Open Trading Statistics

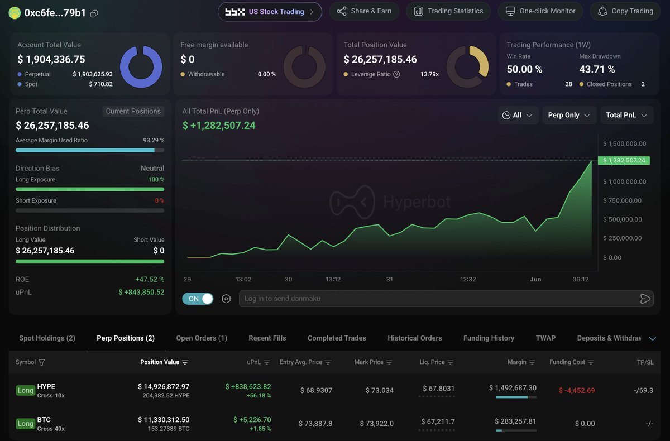click(448, 11)
